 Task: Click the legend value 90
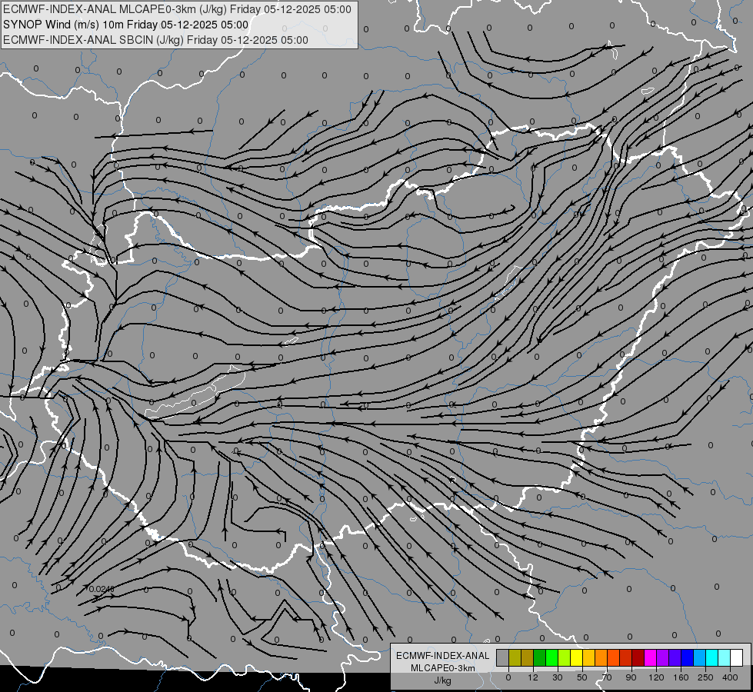point(631,677)
